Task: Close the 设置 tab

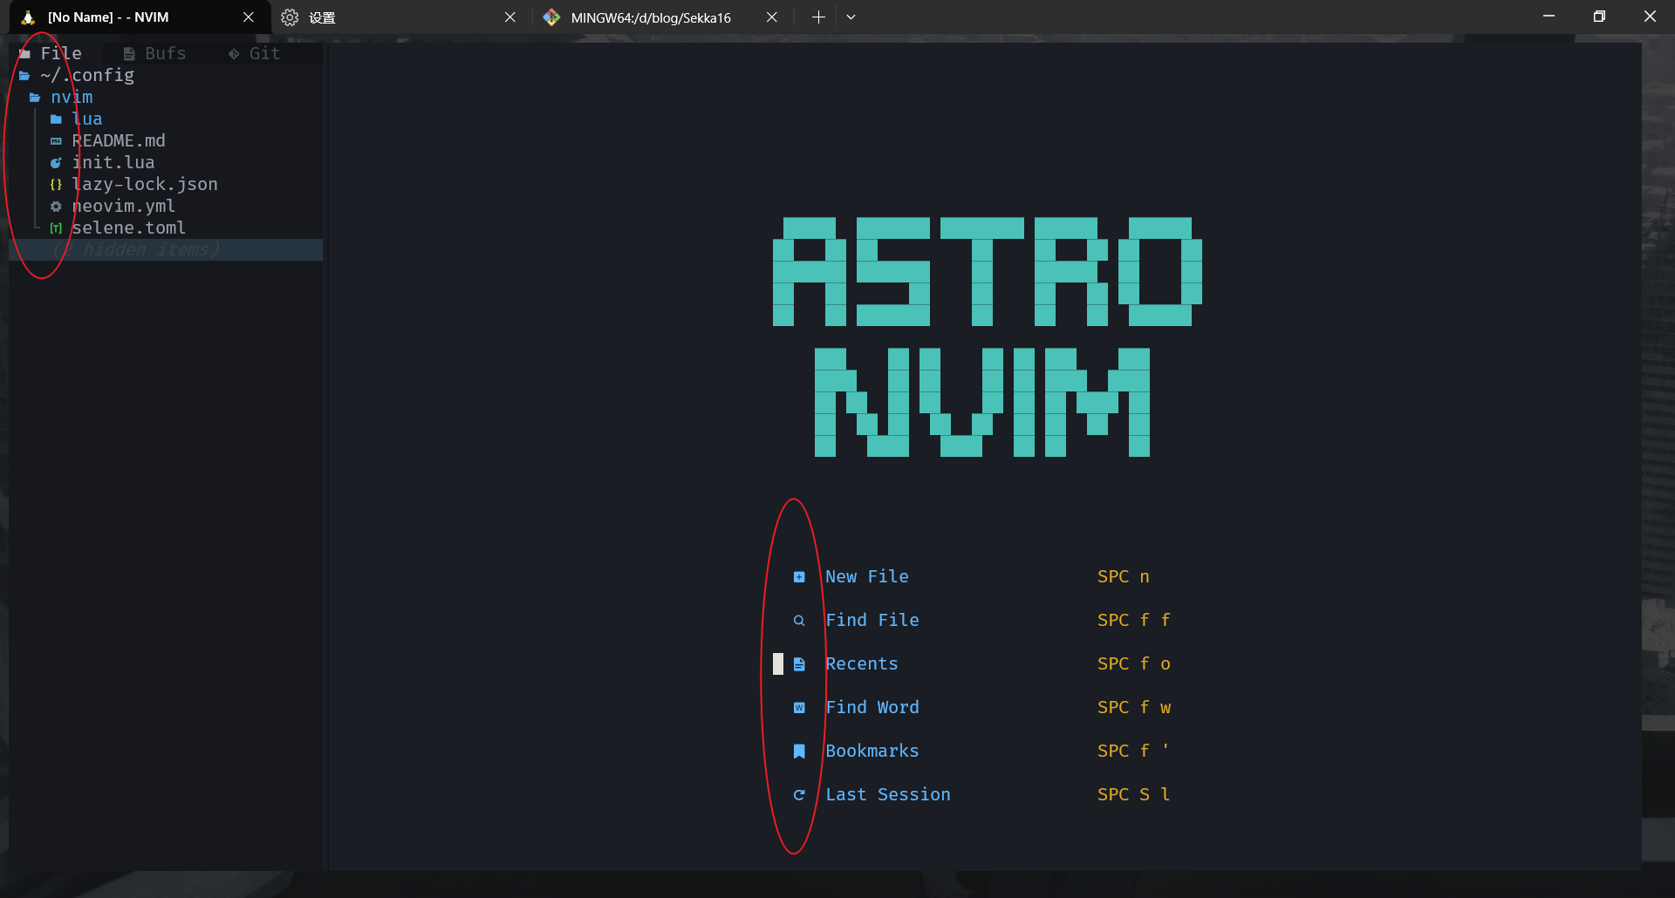Action: (510, 17)
